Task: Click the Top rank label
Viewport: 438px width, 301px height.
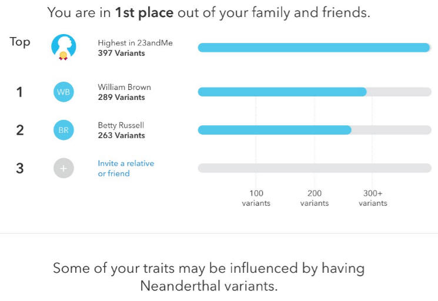Action: coord(20,42)
